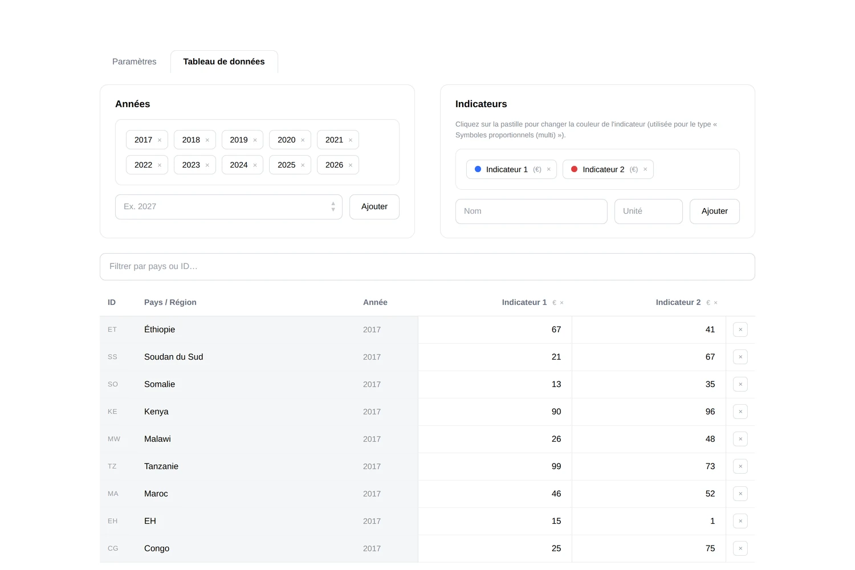Remove the 2023 year chip
The width and height of the screenshot is (855, 570).
[207, 165]
